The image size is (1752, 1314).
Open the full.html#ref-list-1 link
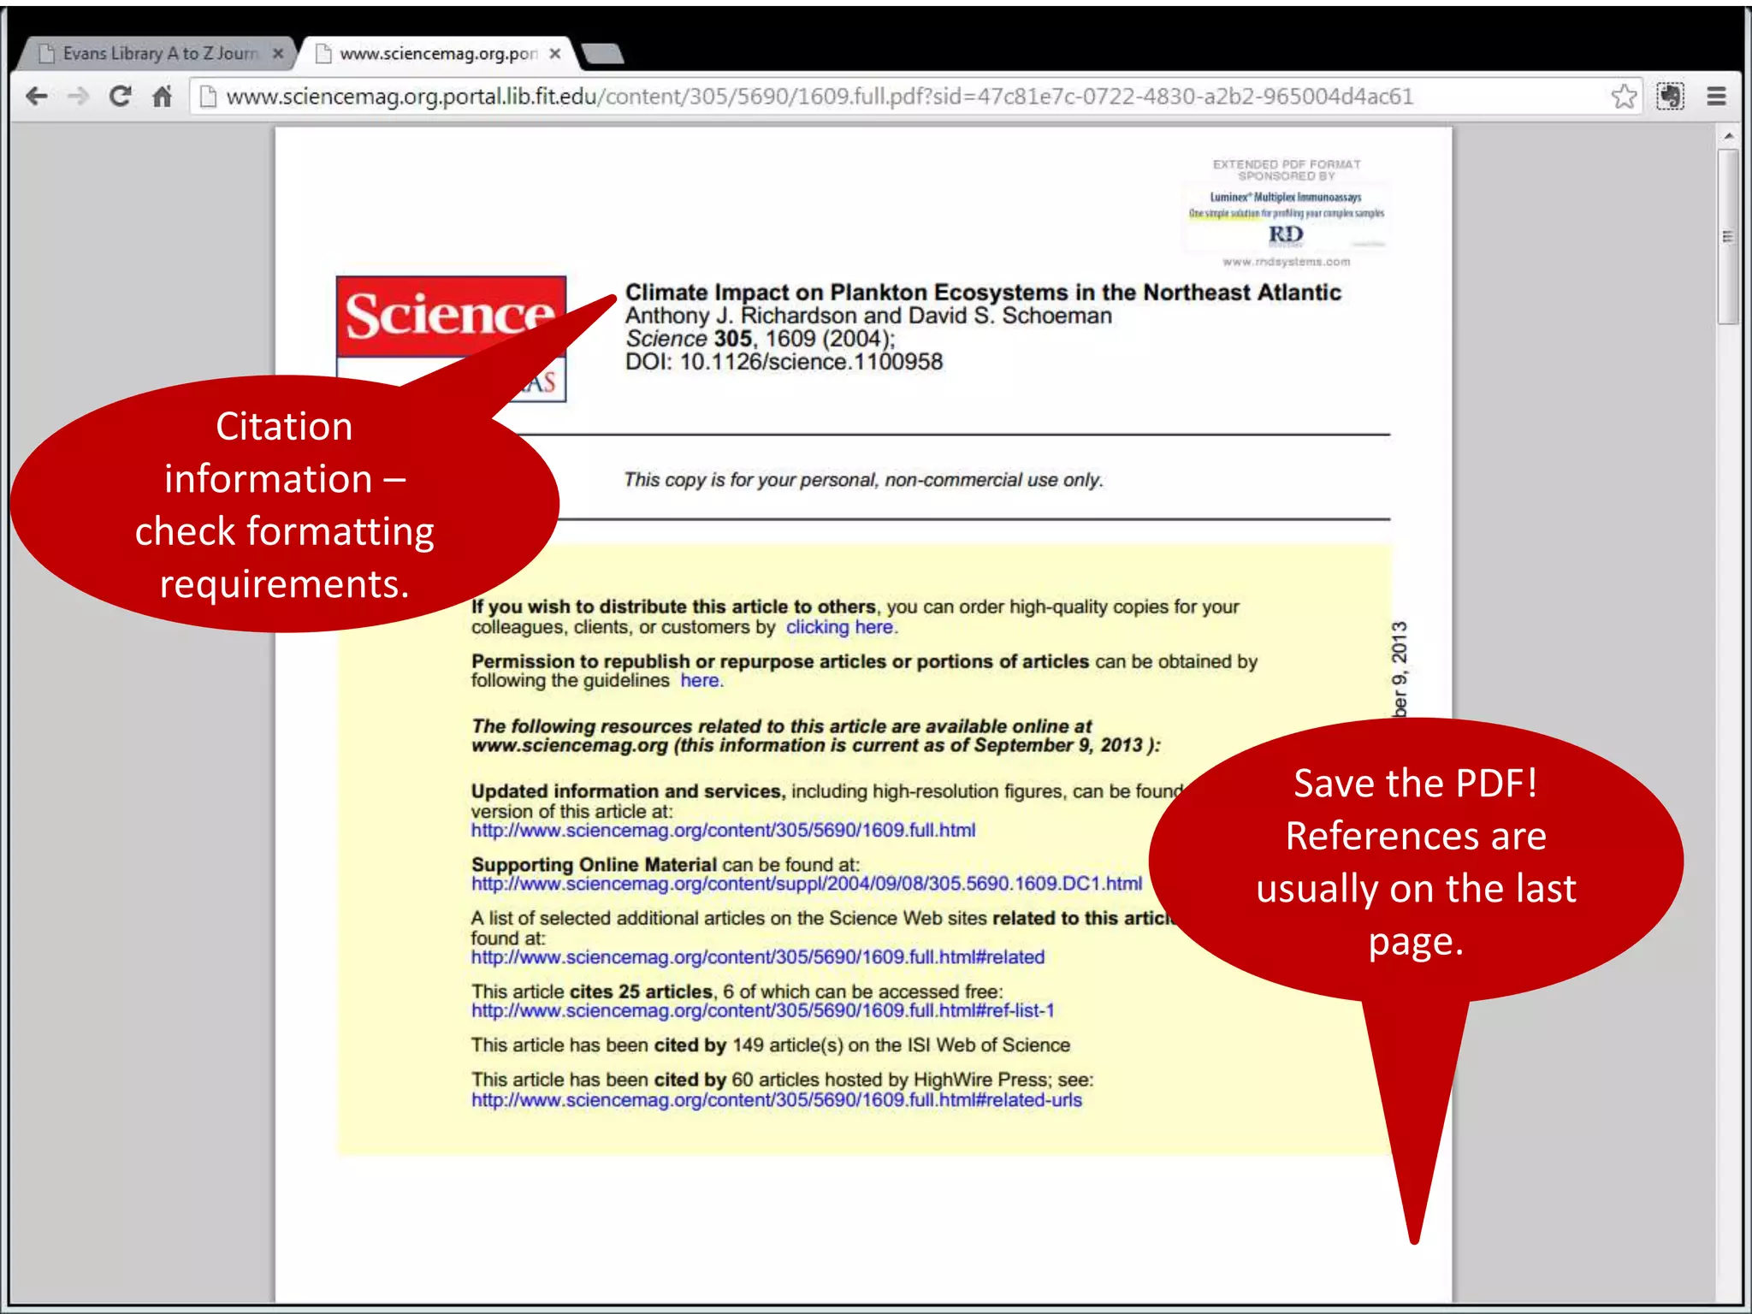point(762,1011)
